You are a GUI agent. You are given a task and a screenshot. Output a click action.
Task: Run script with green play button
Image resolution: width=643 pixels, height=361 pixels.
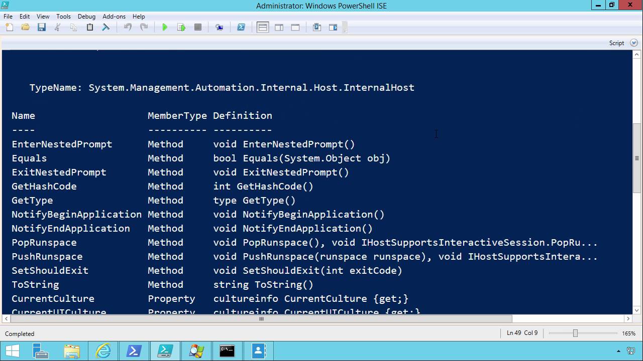pyautogui.click(x=165, y=28)
